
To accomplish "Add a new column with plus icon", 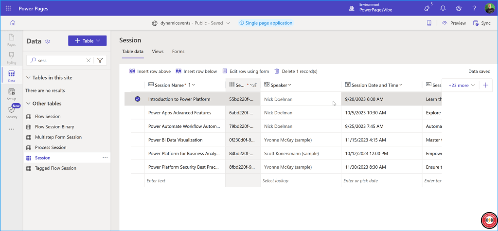I will pyautogui.click(x=485, y=85).
